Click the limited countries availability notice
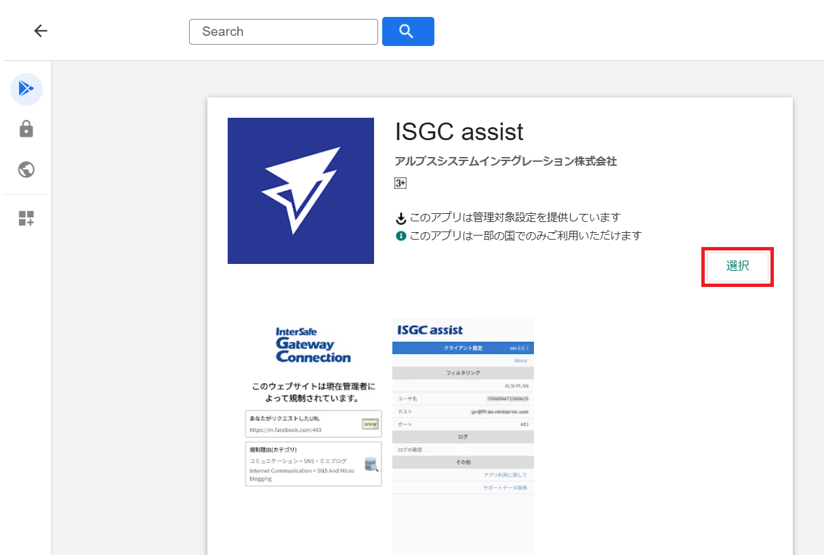The width and height of the screenshot is (824, 555). (x=525, y=236)
